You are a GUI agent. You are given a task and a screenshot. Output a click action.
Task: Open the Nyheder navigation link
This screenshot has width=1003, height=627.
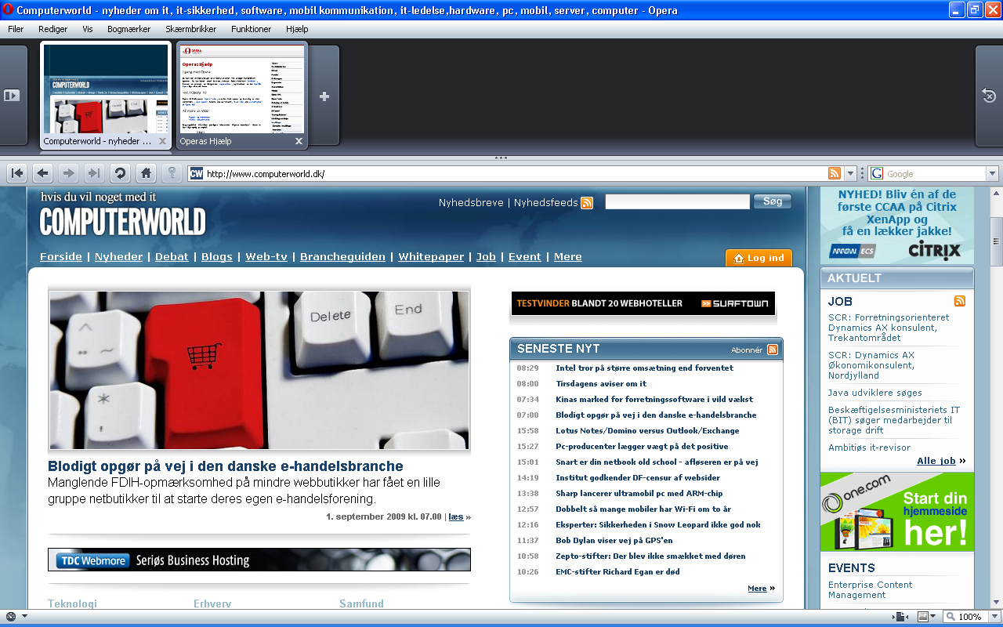coord(119,257)
